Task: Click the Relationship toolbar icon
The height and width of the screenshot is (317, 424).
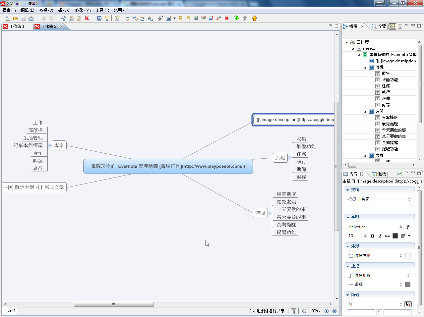Action: [219, 18]
